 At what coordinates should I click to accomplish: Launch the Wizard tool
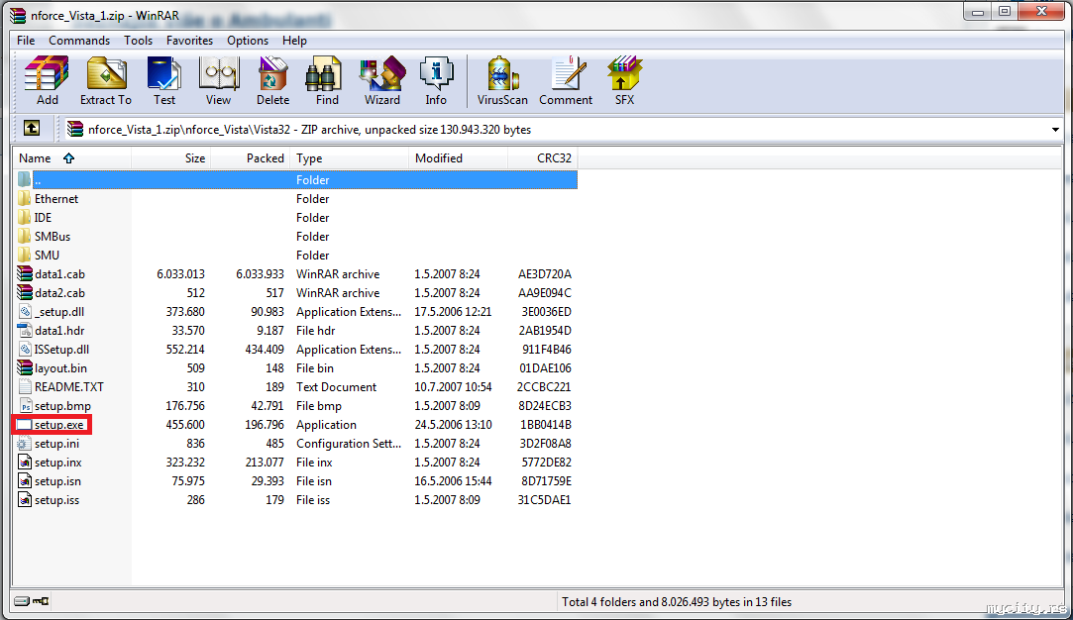381,80
